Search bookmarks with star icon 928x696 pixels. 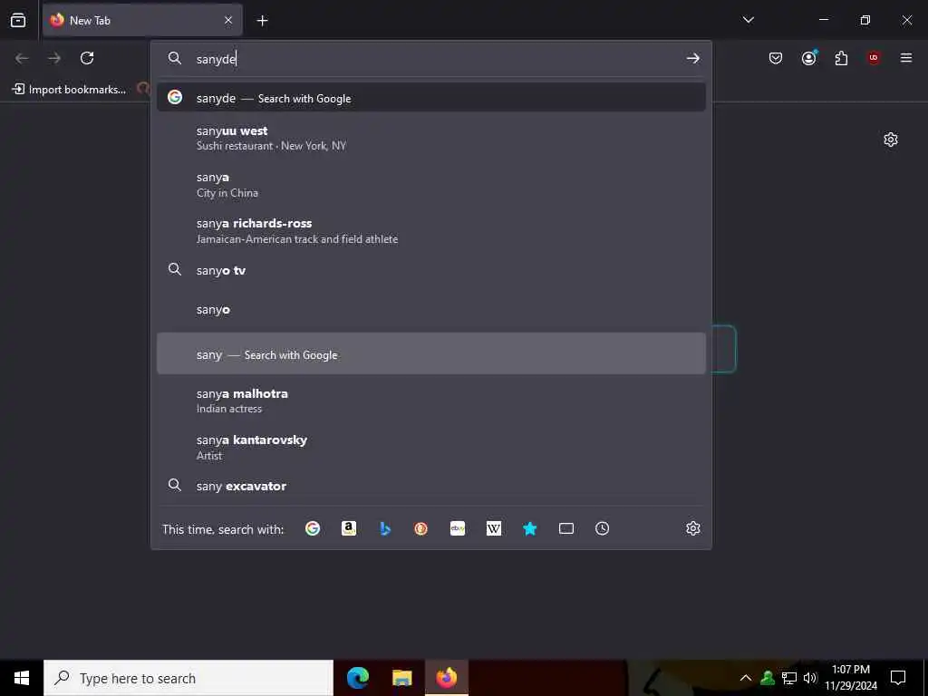pyautogui.click(x=529, y=528)
